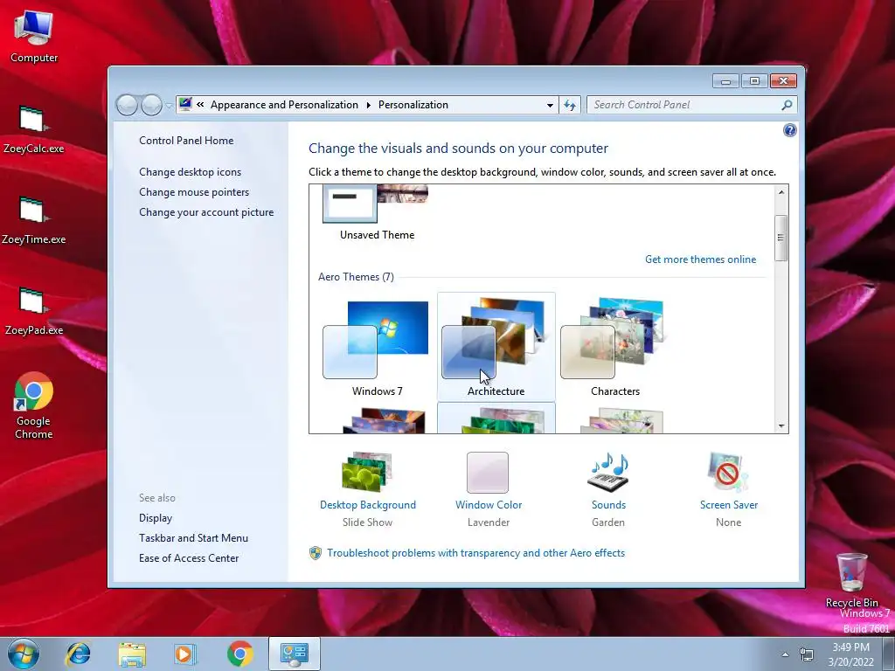
Task: Open the address bar history dropdown
Action: click(x=550, y=105)
